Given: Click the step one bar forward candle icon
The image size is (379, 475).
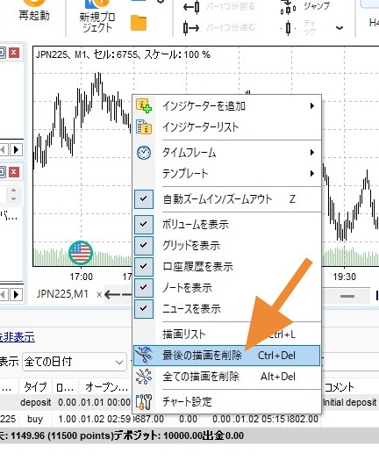Looking at the screenshot, I should click(x=191, y=28).
